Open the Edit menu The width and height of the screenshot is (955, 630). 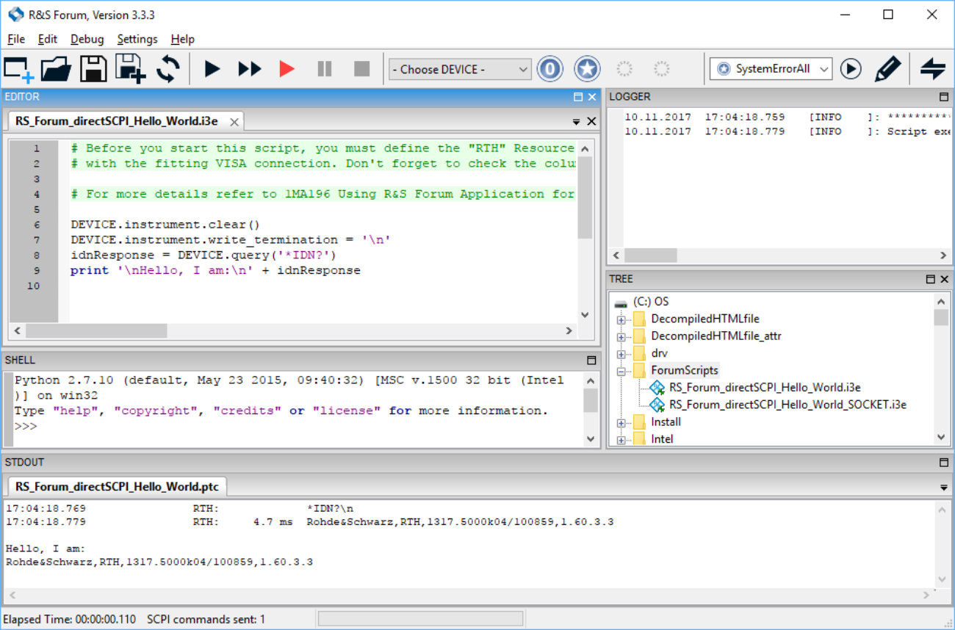[48, 39]
